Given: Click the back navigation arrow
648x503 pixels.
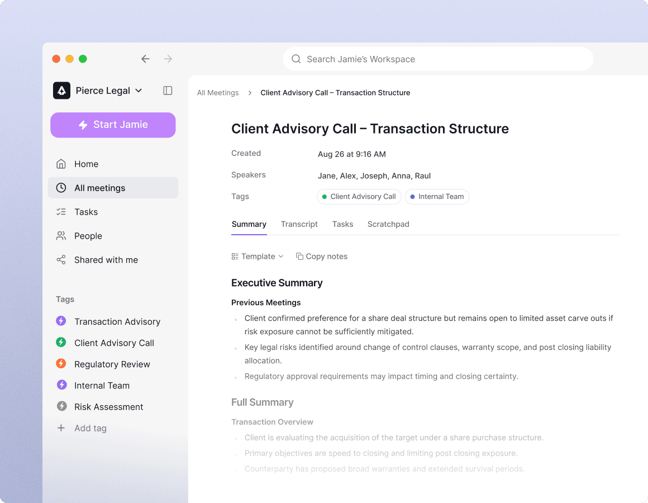Looking at the screenshot, I should coord(145,59).
